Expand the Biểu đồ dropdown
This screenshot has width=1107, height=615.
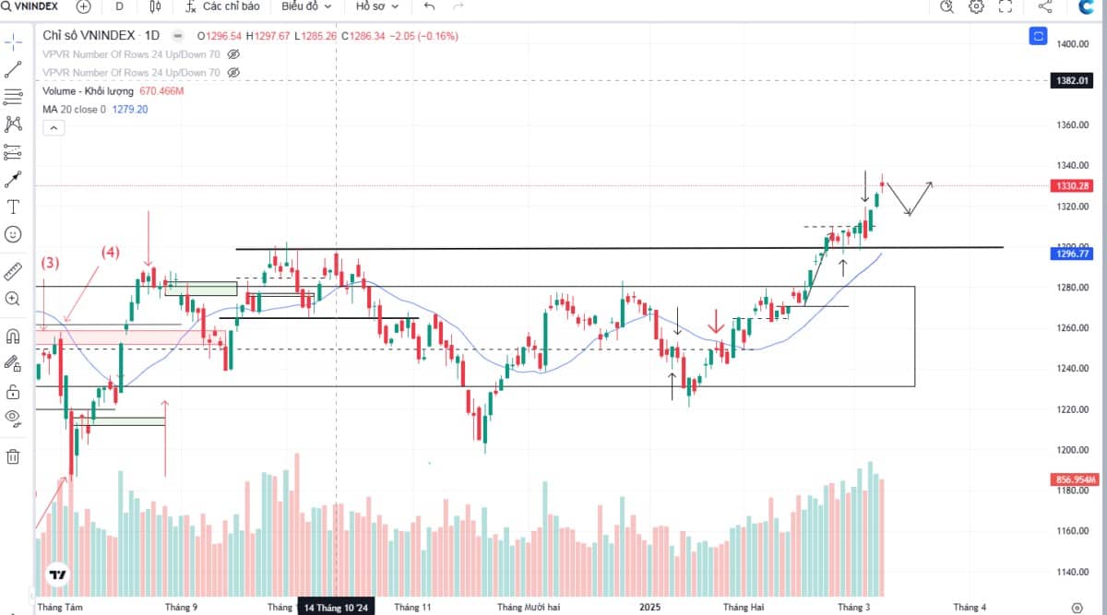point(305,6)
